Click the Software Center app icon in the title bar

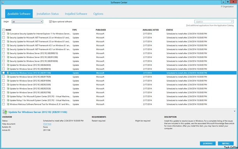pyautogui.click(x=3, y=2)
